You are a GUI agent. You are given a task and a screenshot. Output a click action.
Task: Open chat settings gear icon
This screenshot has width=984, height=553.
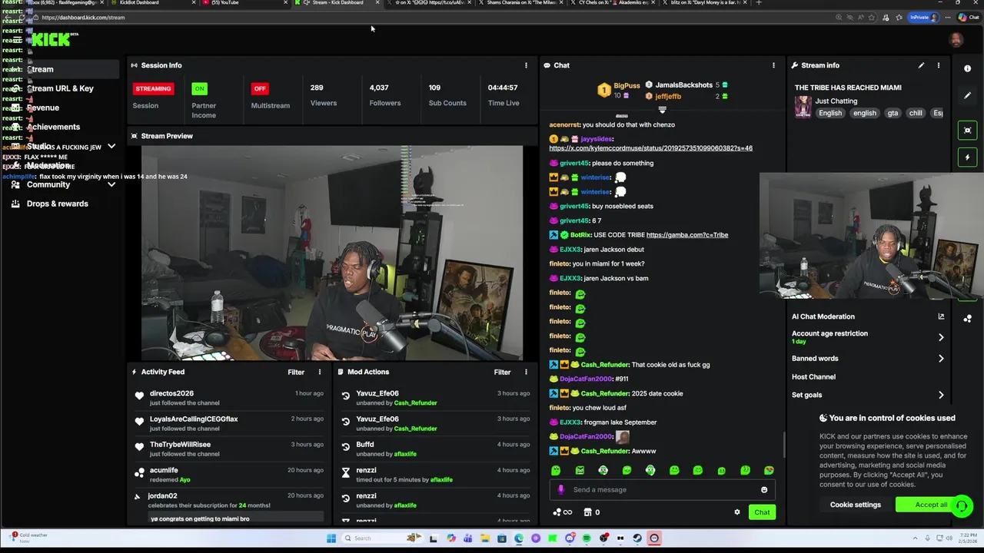[x=736, y=512]
